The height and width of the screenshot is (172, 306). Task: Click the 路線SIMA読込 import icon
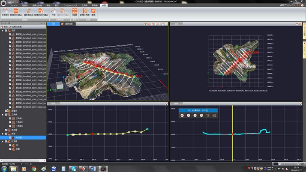pyautogui.click(x=16, y=12)
